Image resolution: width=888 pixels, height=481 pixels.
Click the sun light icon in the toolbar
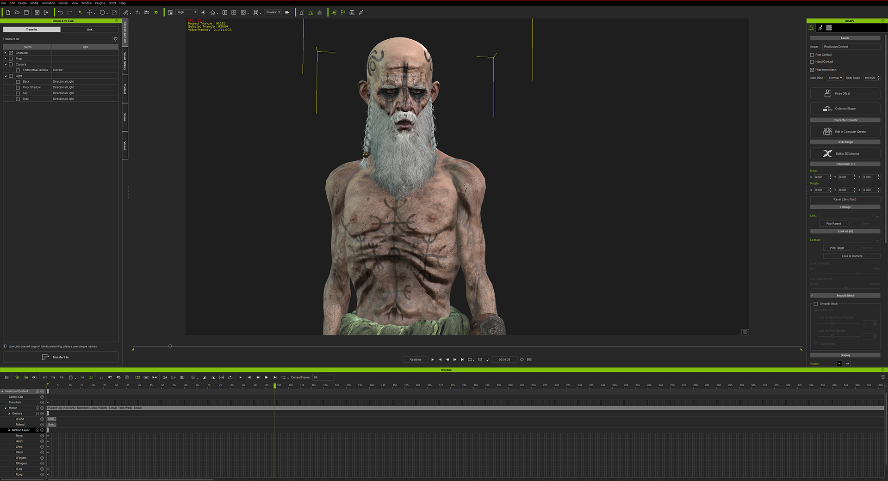coord(203,12)
